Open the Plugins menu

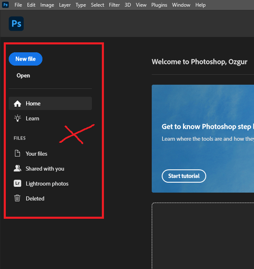pos(159,5)
